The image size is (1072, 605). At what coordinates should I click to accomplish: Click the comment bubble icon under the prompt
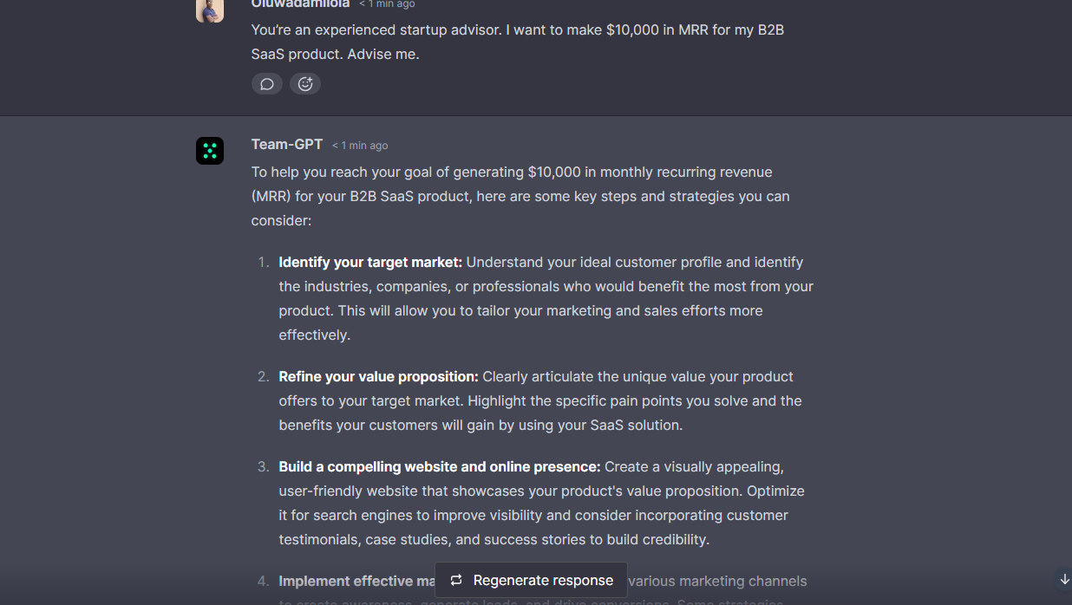(x=267, y=84)
